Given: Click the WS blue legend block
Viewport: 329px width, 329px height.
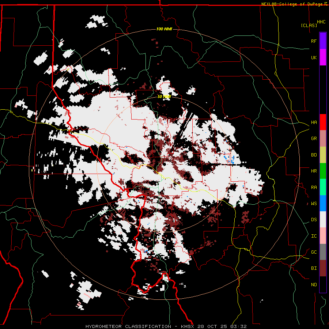Looking at the screenshot, I should 323,203.
